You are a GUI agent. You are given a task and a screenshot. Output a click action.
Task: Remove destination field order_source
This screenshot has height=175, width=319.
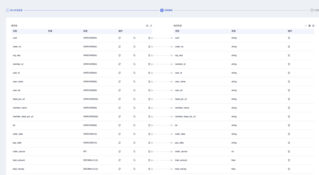point(289,152)
